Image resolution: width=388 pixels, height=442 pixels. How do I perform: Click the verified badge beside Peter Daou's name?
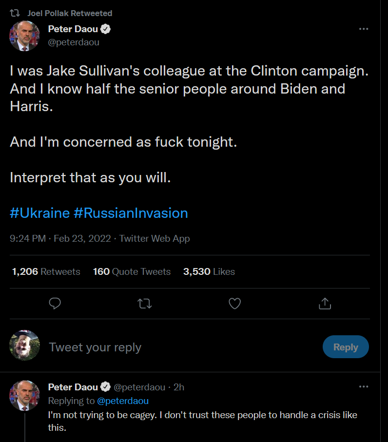[x=106, y=29]
